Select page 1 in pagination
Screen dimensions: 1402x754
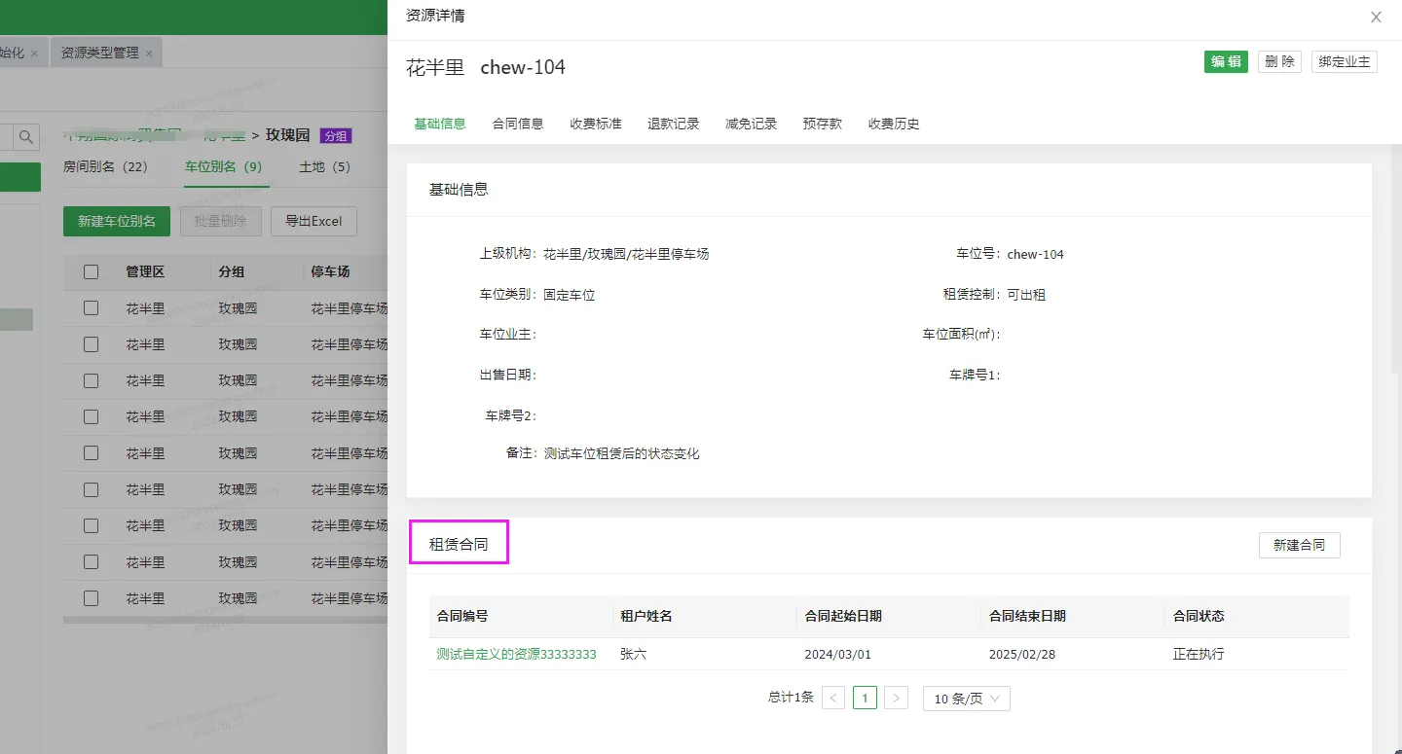point(865,698)
